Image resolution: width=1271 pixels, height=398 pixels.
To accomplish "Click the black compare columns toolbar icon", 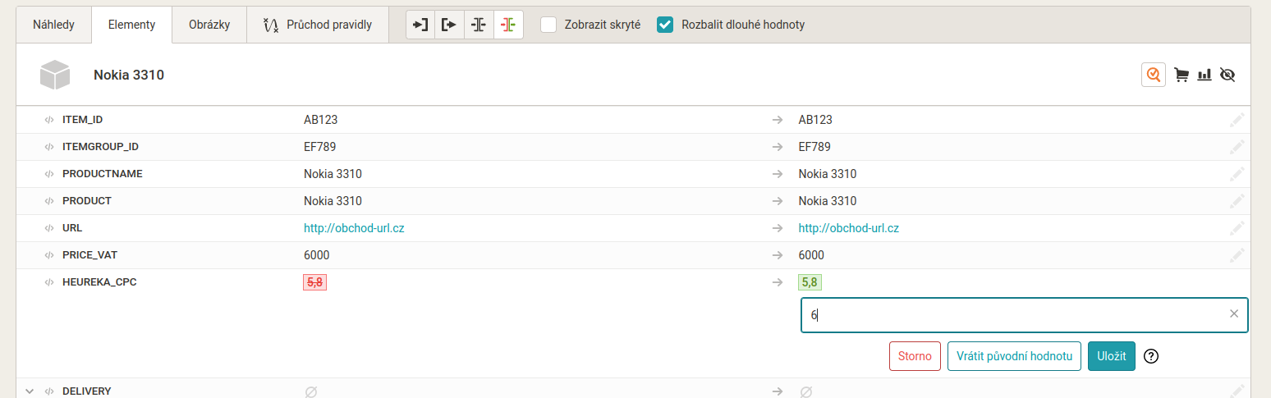I will pos(479,25).
